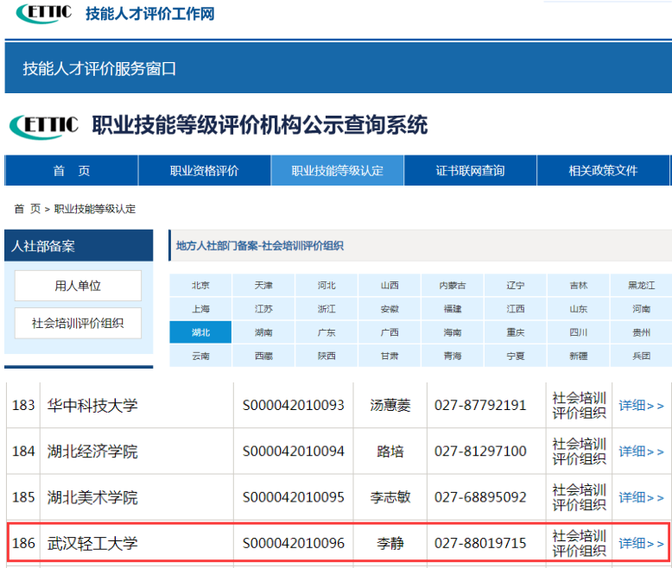Click 首页 breadcrumb link

(x=28, y=209)
